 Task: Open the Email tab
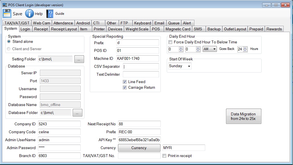coord(159,23)
